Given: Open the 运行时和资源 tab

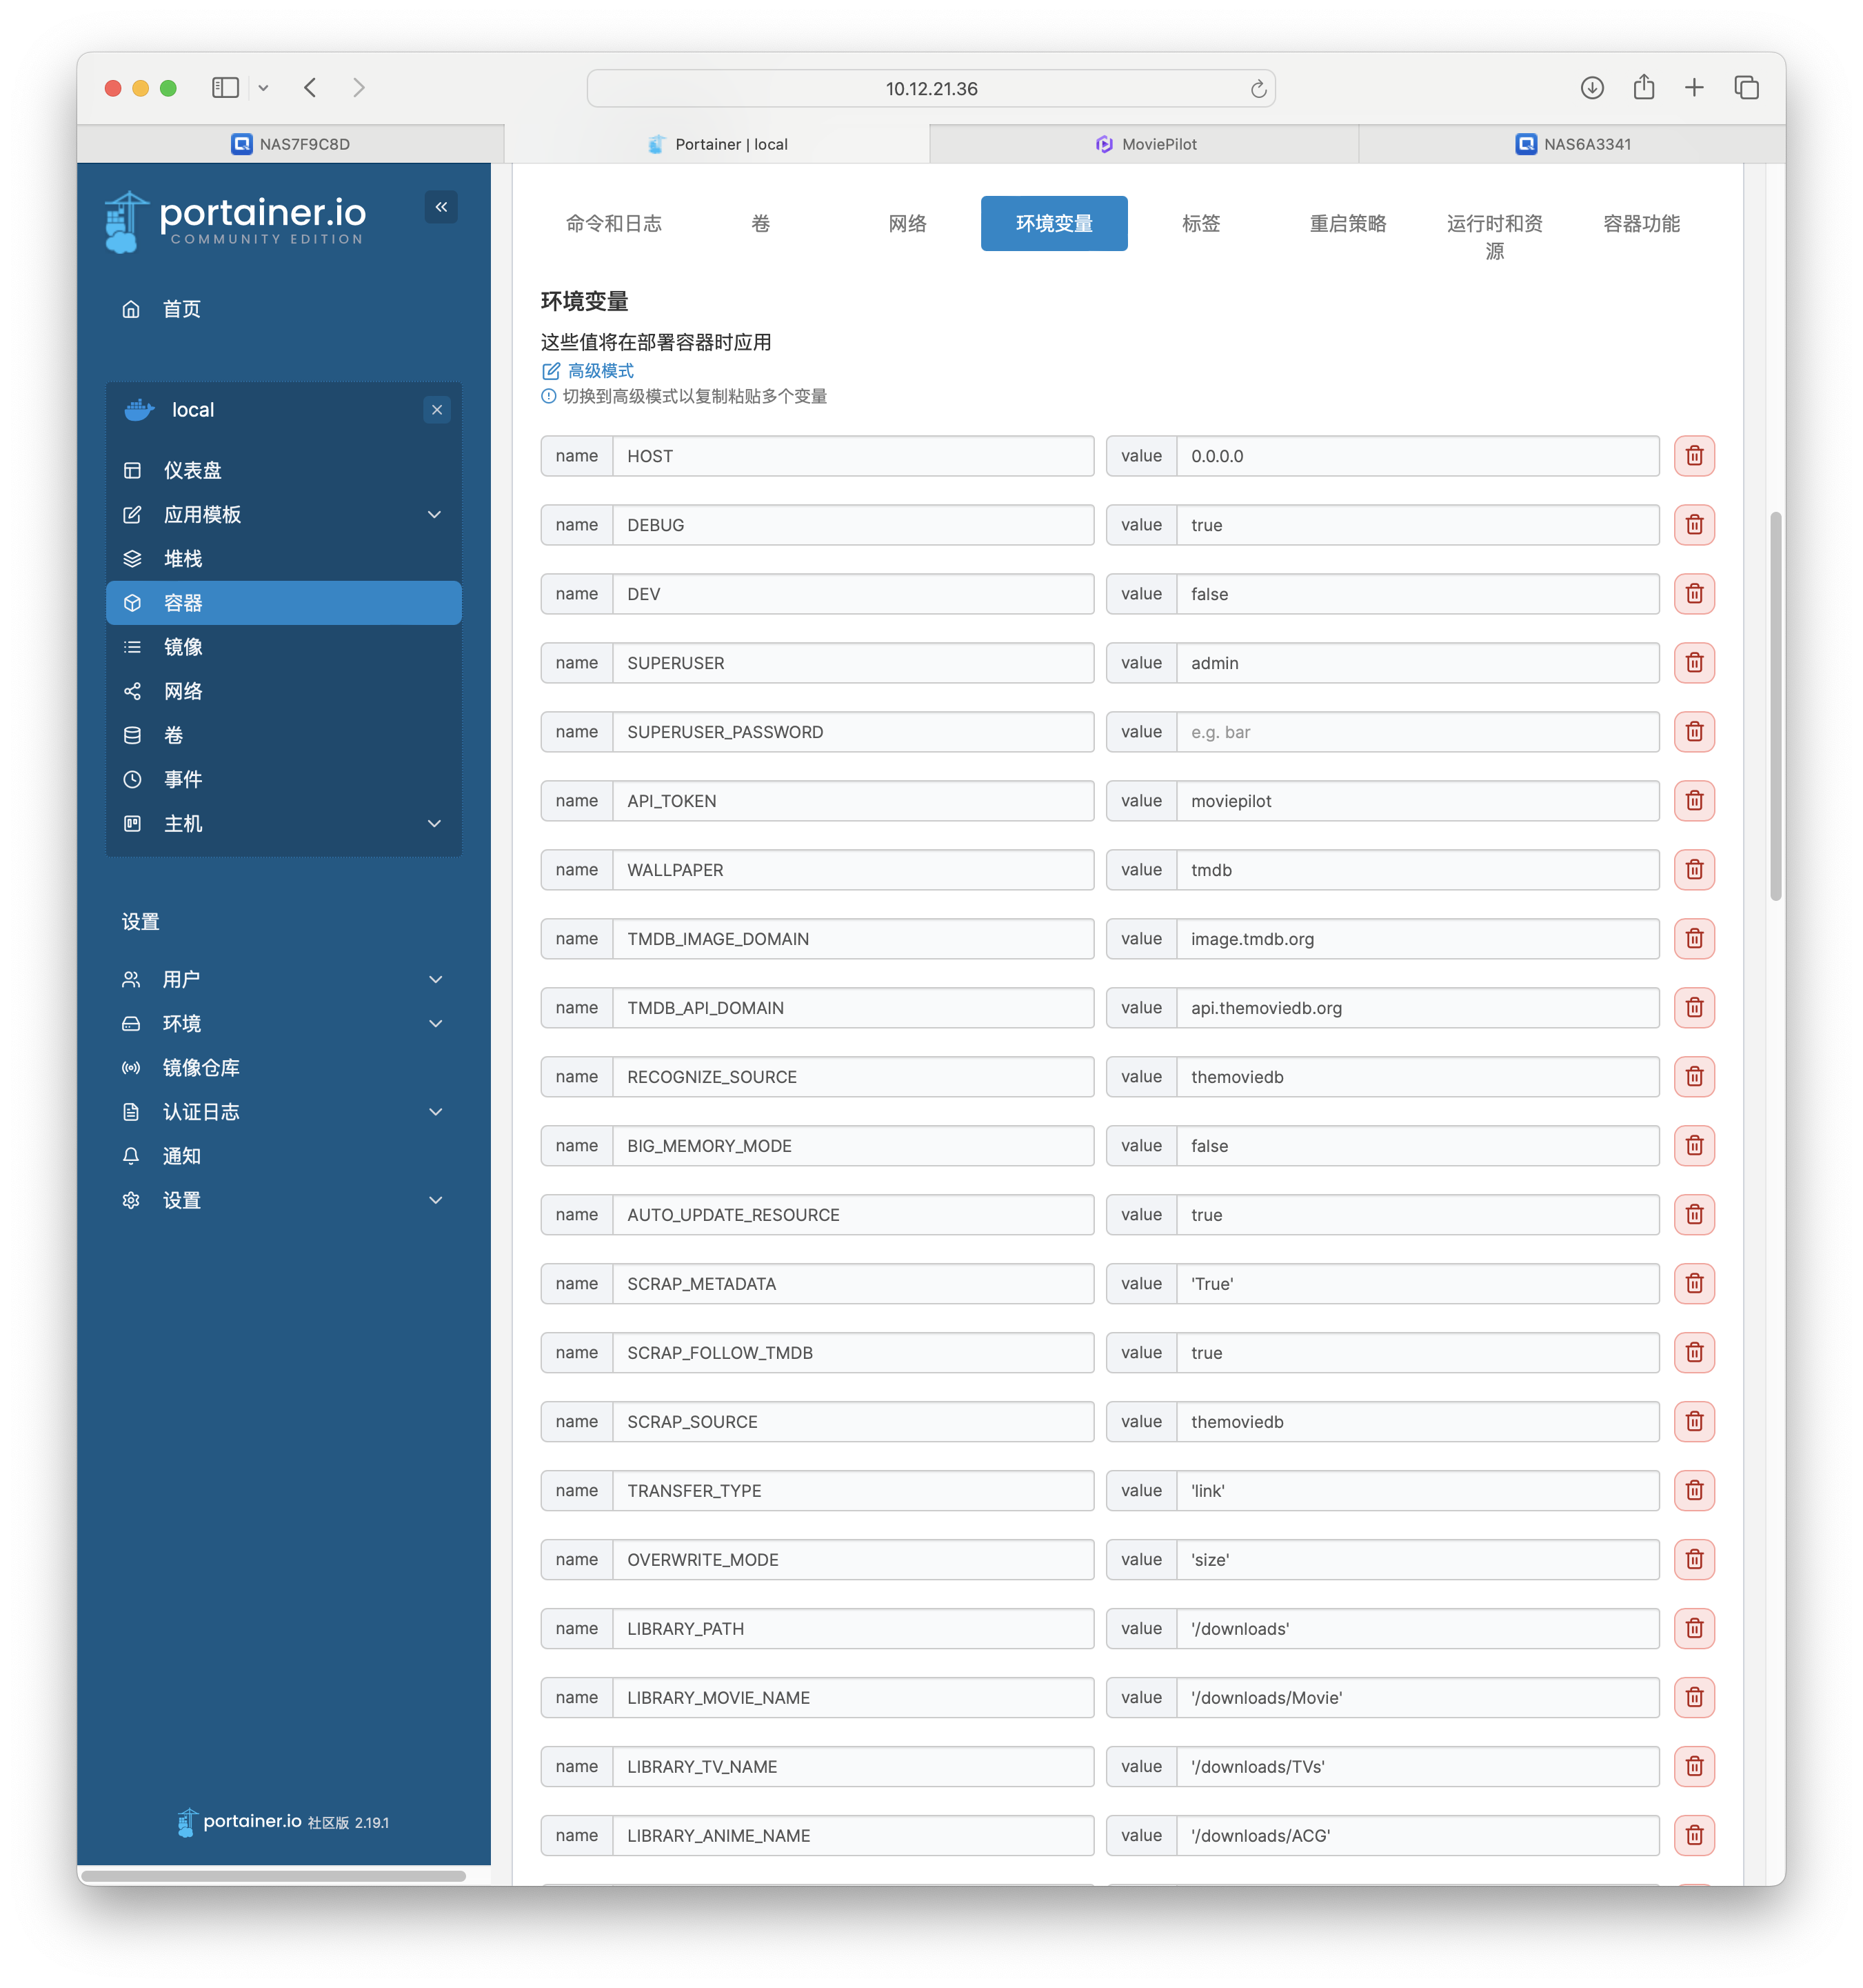Looking at the screenshot, I should (1494, 237).
